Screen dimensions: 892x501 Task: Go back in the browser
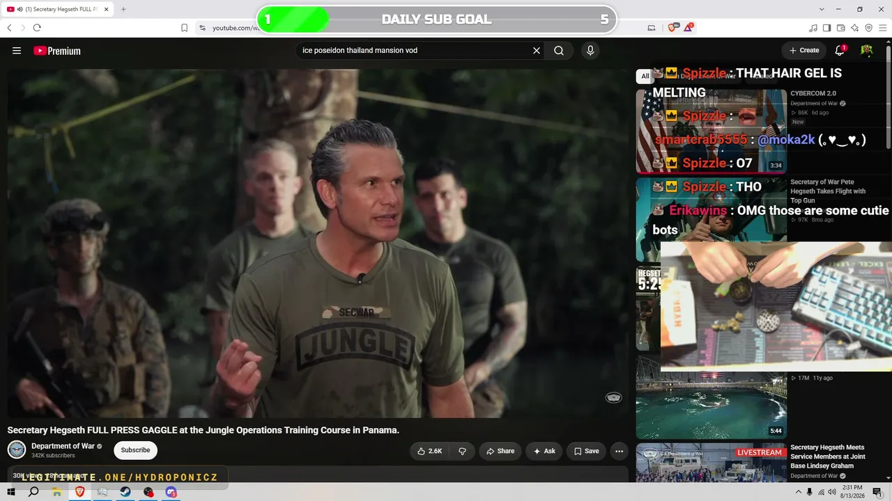[9, 28]
